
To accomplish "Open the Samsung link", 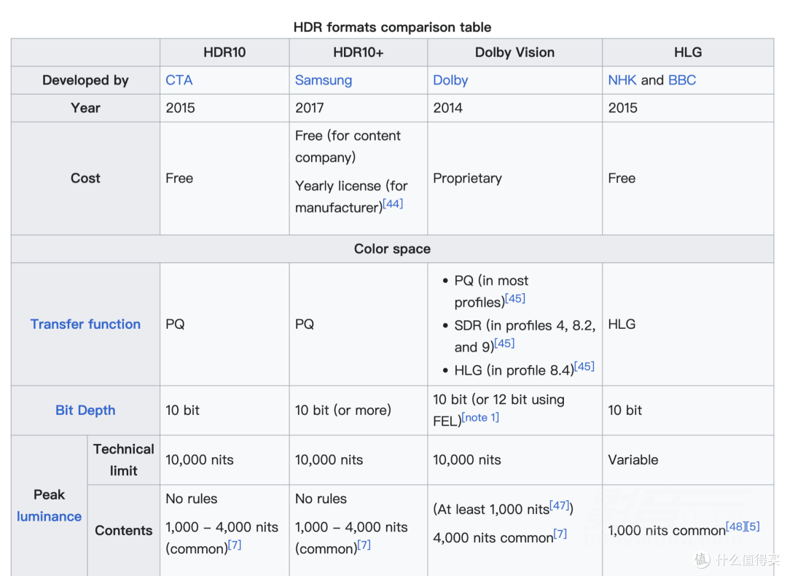I will click(x=324, y=80).
